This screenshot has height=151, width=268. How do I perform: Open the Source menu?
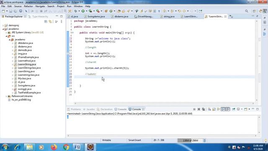point(18,6)
